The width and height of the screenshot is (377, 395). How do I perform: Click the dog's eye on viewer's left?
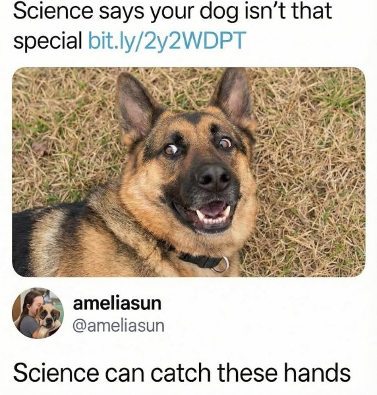(x=171, y=149)
